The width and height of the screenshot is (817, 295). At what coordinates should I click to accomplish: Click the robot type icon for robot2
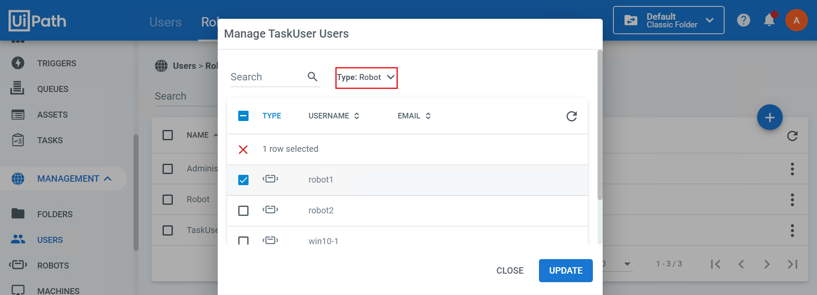pyautogui.click(x=270, y=209)
